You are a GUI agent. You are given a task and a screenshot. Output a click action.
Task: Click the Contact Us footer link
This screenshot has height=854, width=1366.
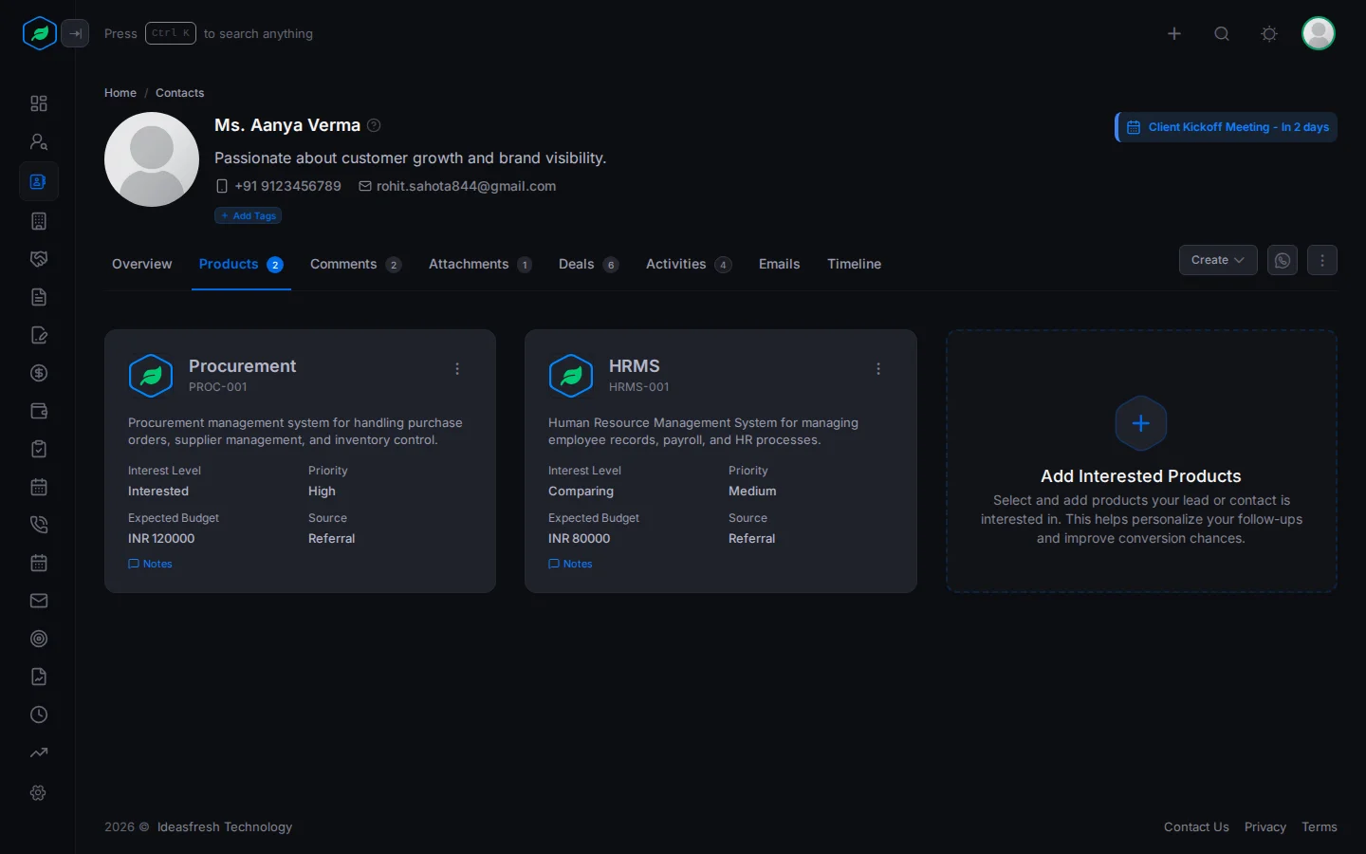click(1196, 827)
